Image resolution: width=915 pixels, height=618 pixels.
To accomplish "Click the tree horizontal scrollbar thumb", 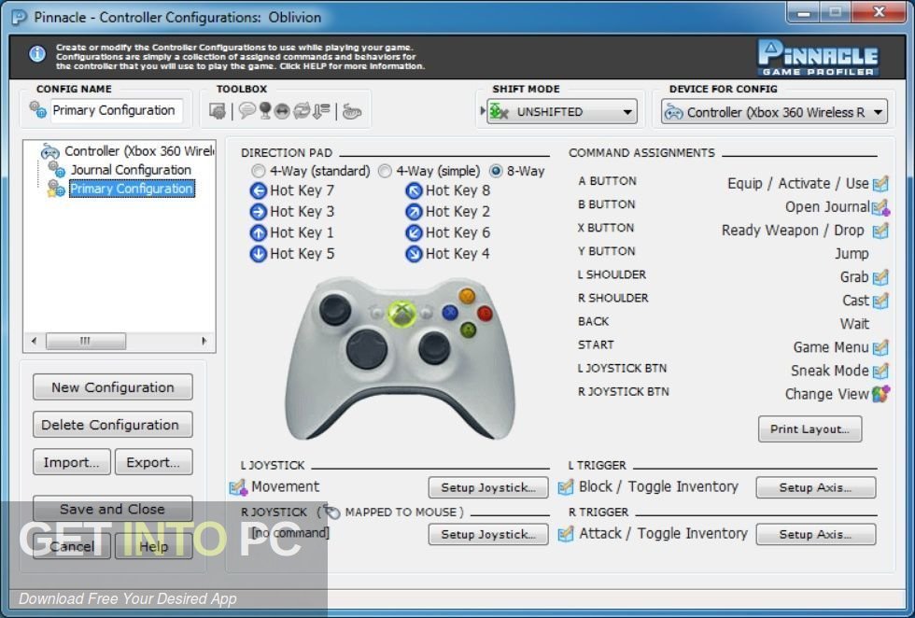I will pyautogui.click(x=85, y=341).
